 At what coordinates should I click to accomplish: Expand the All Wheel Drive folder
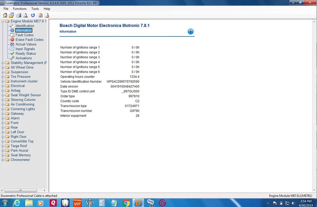coord(3,67)
